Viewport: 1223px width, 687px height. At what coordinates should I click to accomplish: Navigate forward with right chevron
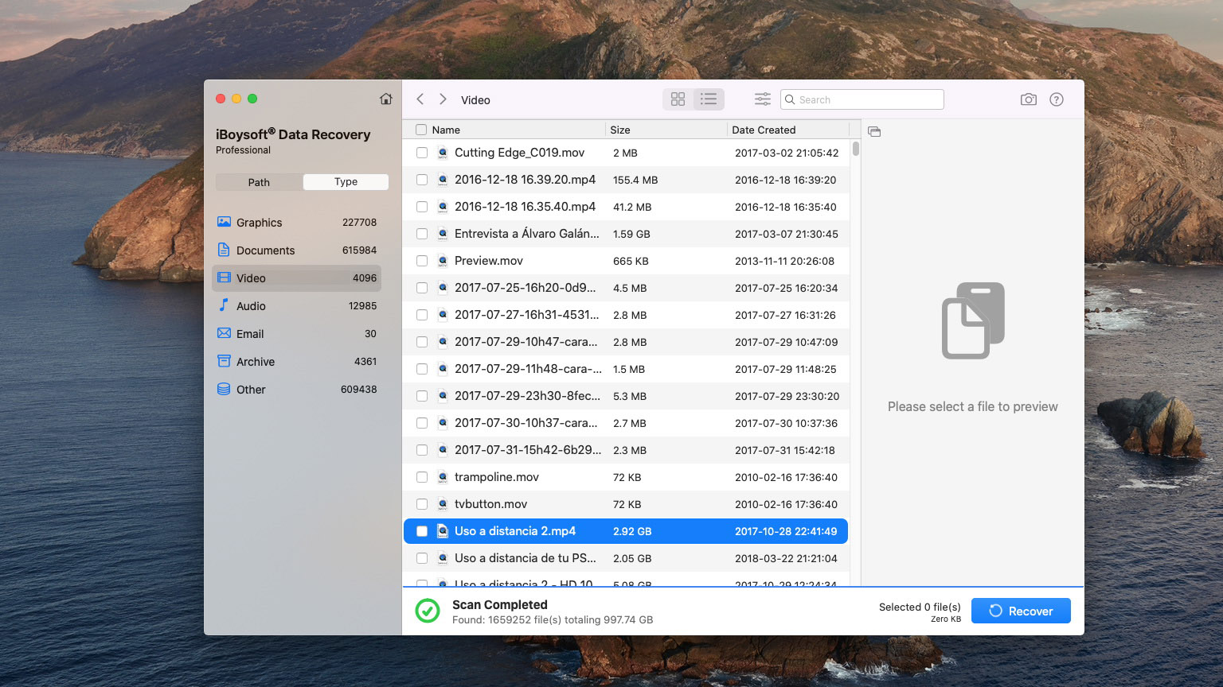443,99
